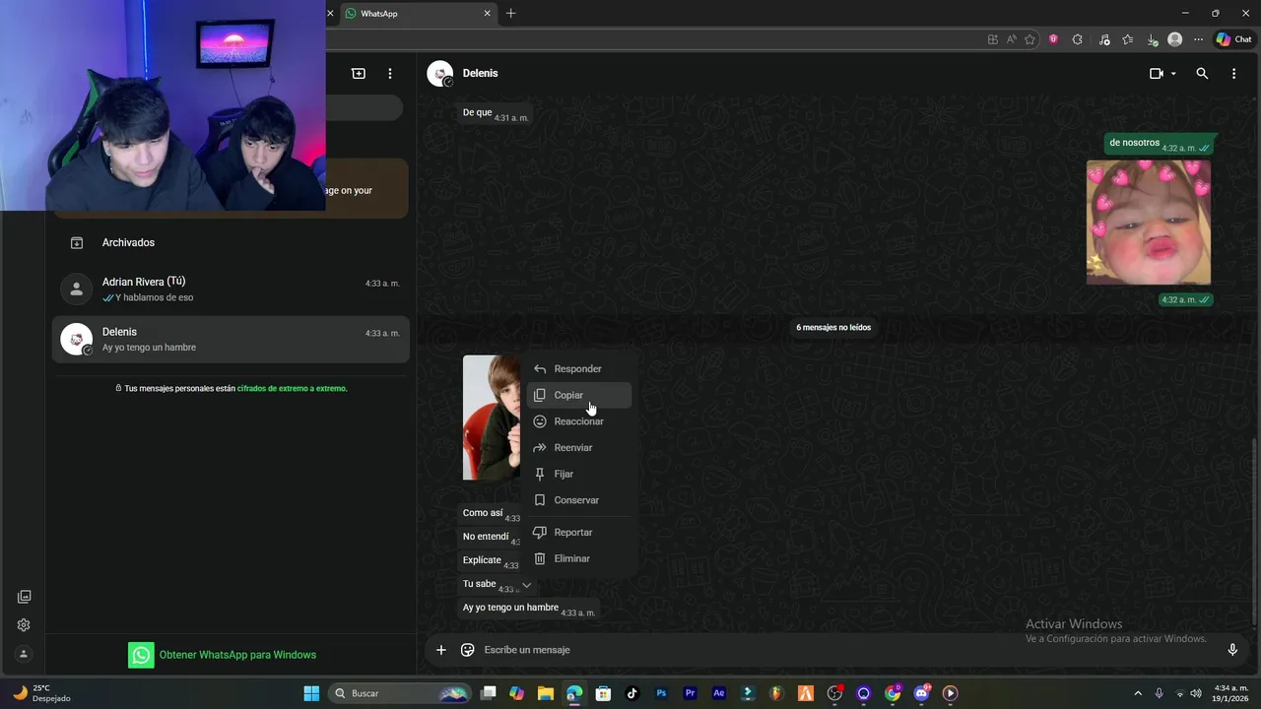Viewport: 1261px width, 709px height.
Task: Open the emoji picker
Action: tap(468, 650)
